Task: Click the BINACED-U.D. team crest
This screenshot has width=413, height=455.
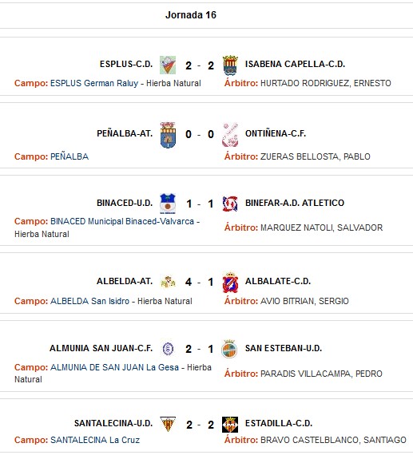Action: pyautogui.click(x=168, y=204)
